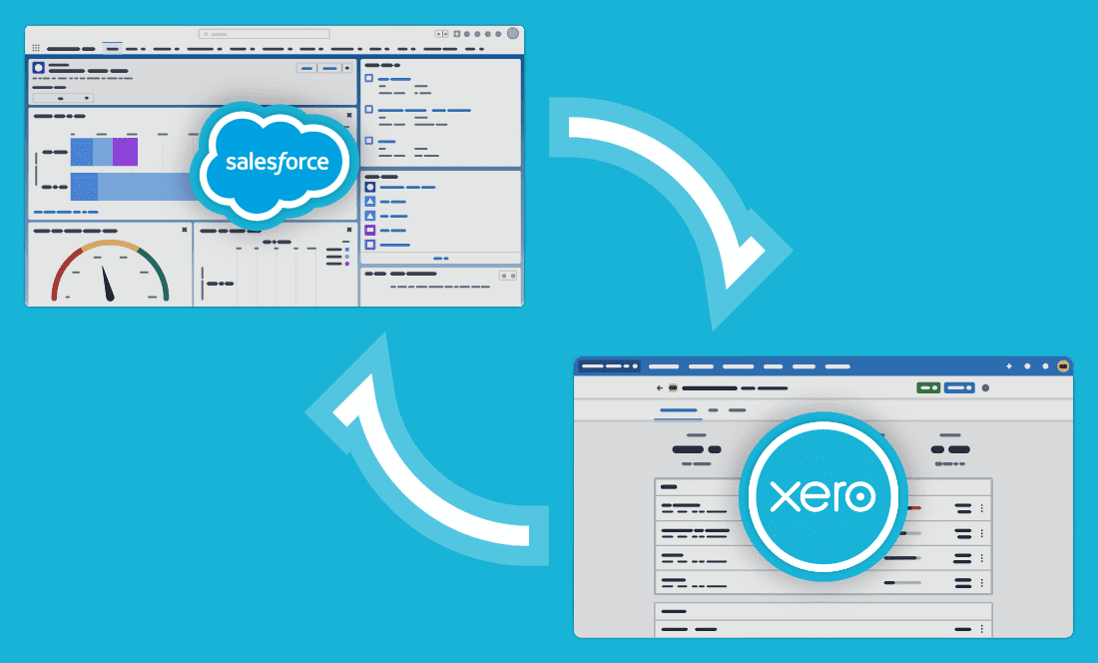The width and height of the screenshot is (1098, 663).
Task: Click the circle icon right after the Xero plus
Action: click(x=1027, y=366)
